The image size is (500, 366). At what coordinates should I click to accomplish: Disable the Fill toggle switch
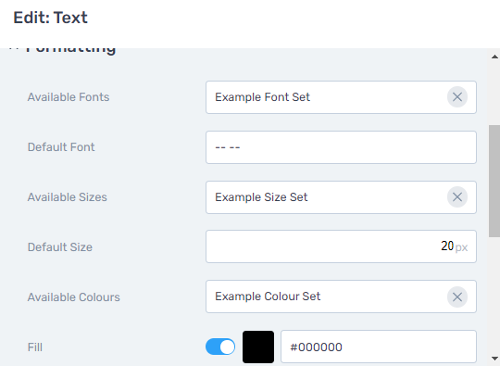(x=220, y=347)
